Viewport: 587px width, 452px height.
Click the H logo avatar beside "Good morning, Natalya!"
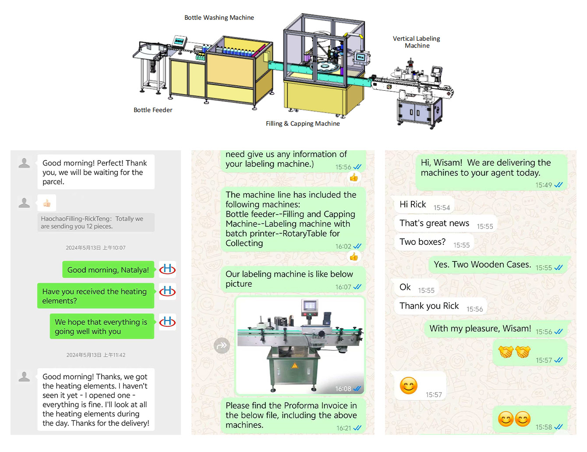[x=167, y=269]
